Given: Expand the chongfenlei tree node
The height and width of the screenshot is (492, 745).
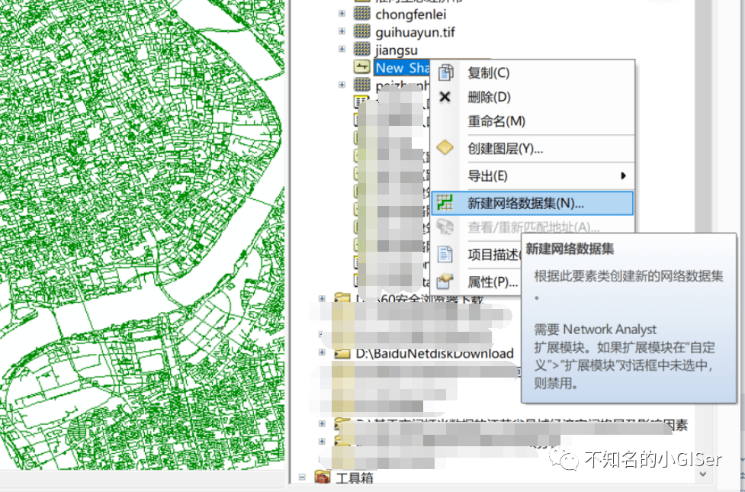Looking at the screenshot, I should 342,12.
